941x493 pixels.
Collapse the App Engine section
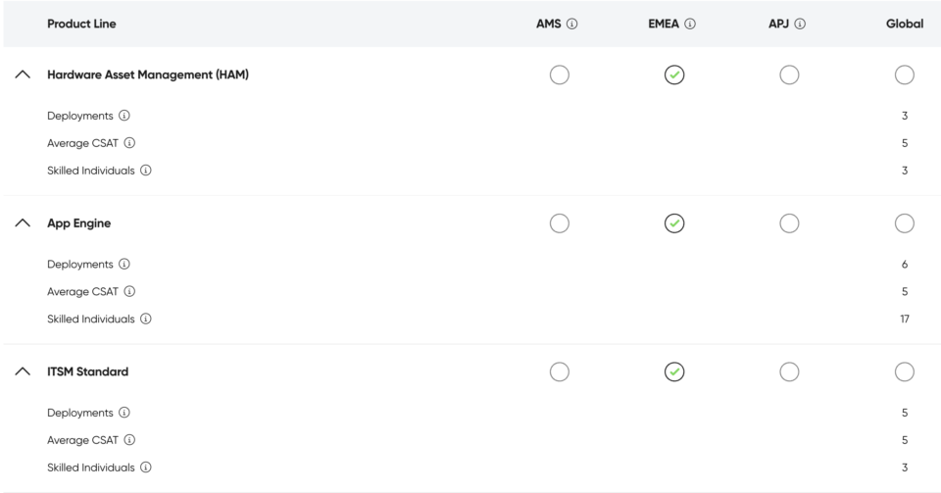[21, 223]
